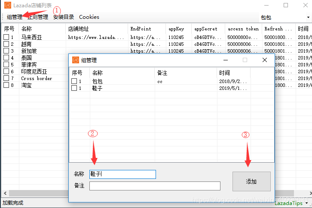The width and height of the screenshot is (312, 208).
Task: Open the 组管理 menu item
Action: (x=15, y=17)
